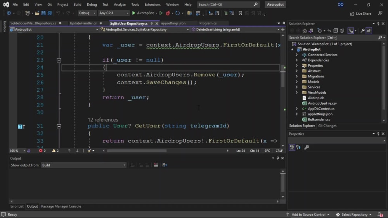This screenshot has width=388, height=218.
Task: Open file with the folder toolbar icon
Action: (37, 13)
